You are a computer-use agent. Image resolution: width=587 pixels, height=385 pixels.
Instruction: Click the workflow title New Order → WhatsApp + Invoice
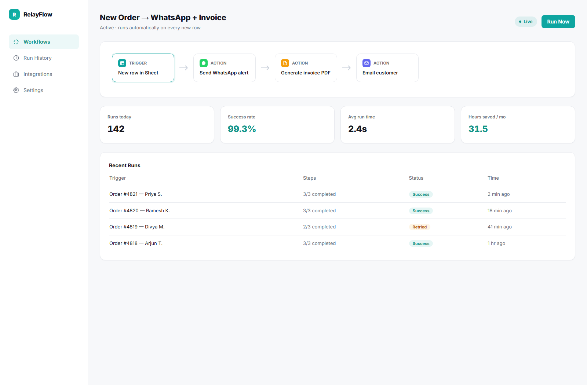[x=163, y=18]
